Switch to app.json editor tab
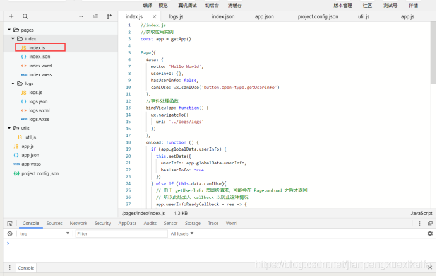The height and width of the screenshot is (276, 437). coord(264,16)
